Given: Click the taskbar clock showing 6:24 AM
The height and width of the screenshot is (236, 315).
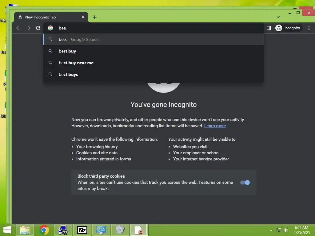Looking at the screenshot, I should 301,230.
